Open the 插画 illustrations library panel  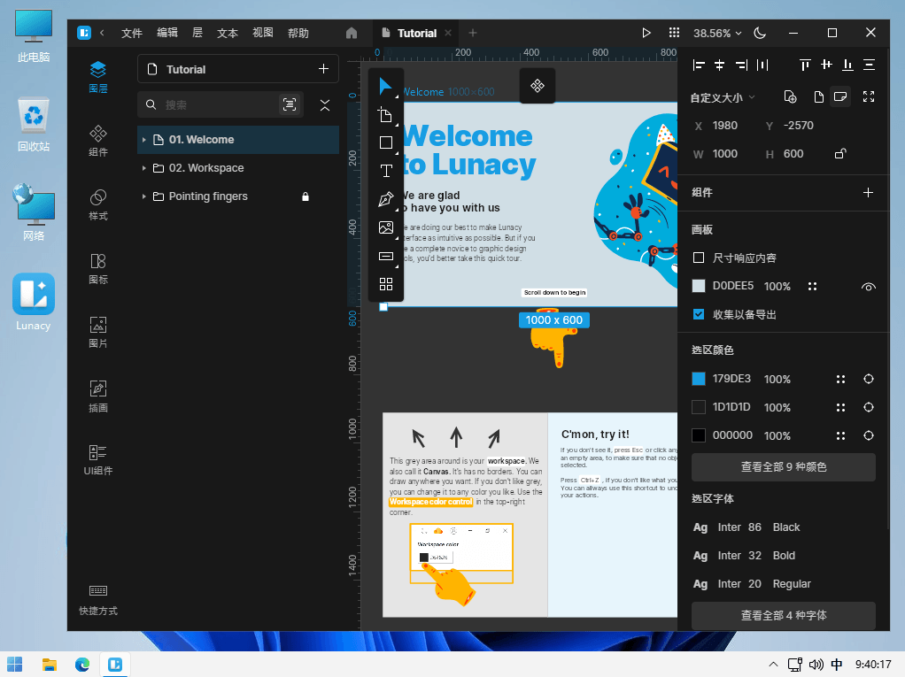click(x=98, y=396)
